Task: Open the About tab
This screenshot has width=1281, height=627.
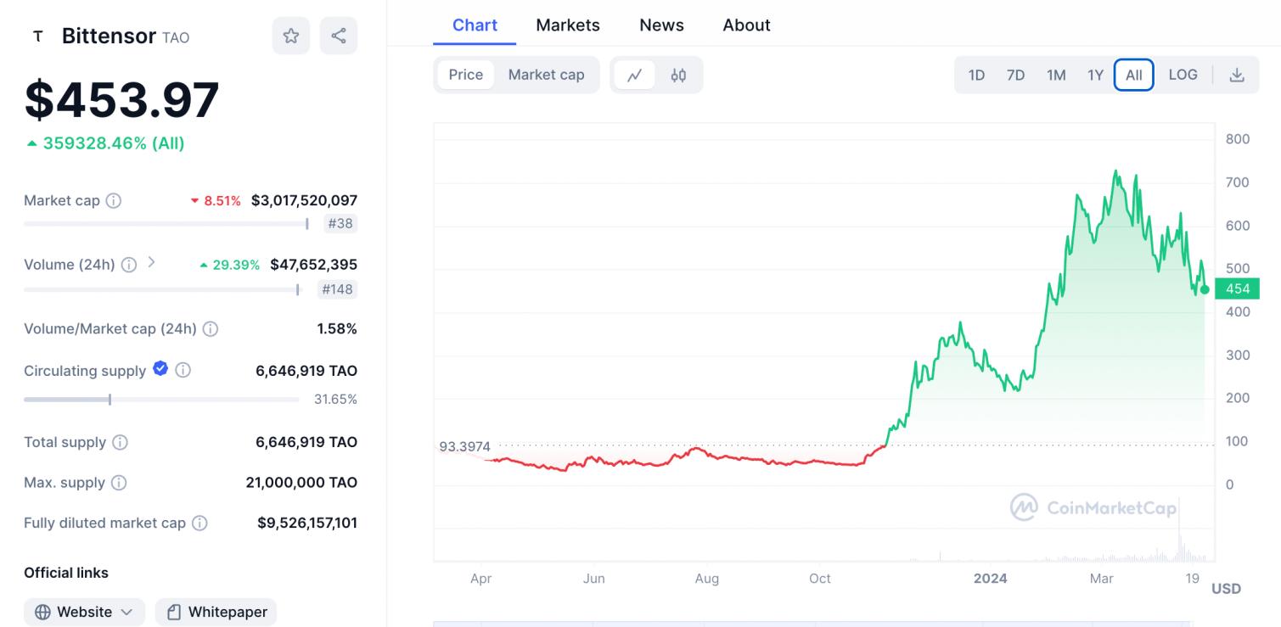Action: click(746, 25)
